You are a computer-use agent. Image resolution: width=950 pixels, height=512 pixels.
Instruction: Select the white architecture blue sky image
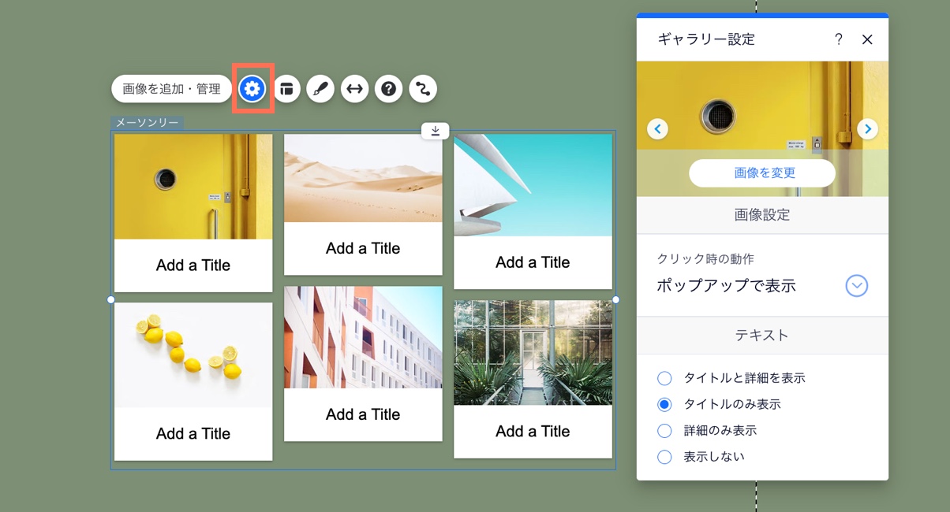point(533,185)
